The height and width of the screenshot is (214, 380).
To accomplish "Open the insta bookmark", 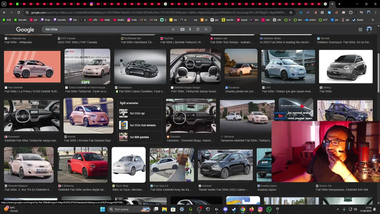I will tap(132, 20).
